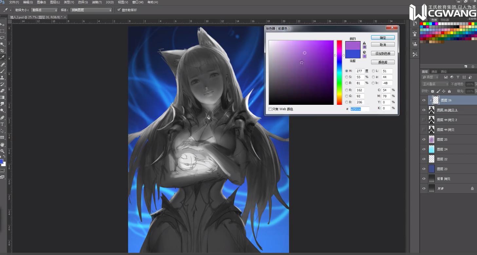
Task: Confirm color with the 确定 button
Action: pos(383,38)
